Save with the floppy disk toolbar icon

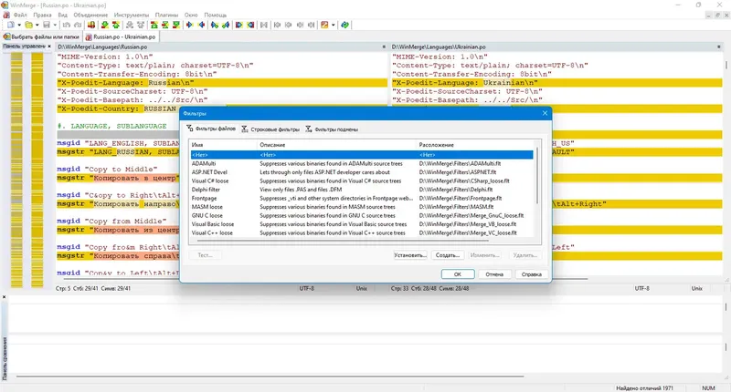pos(47,25)
